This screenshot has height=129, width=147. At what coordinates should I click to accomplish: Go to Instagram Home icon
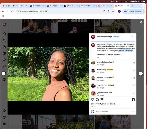(4, 34)
